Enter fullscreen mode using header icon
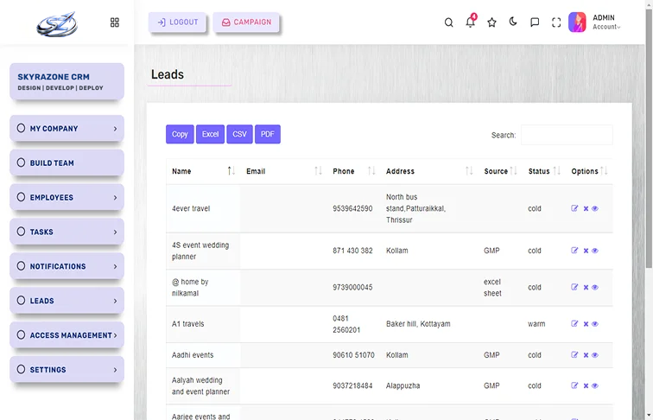This screenshot has width=653, height=420. [556, 22]
